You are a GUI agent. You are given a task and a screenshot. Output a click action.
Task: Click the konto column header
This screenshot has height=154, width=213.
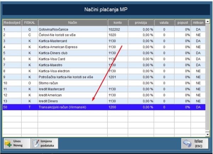[117, 23]
